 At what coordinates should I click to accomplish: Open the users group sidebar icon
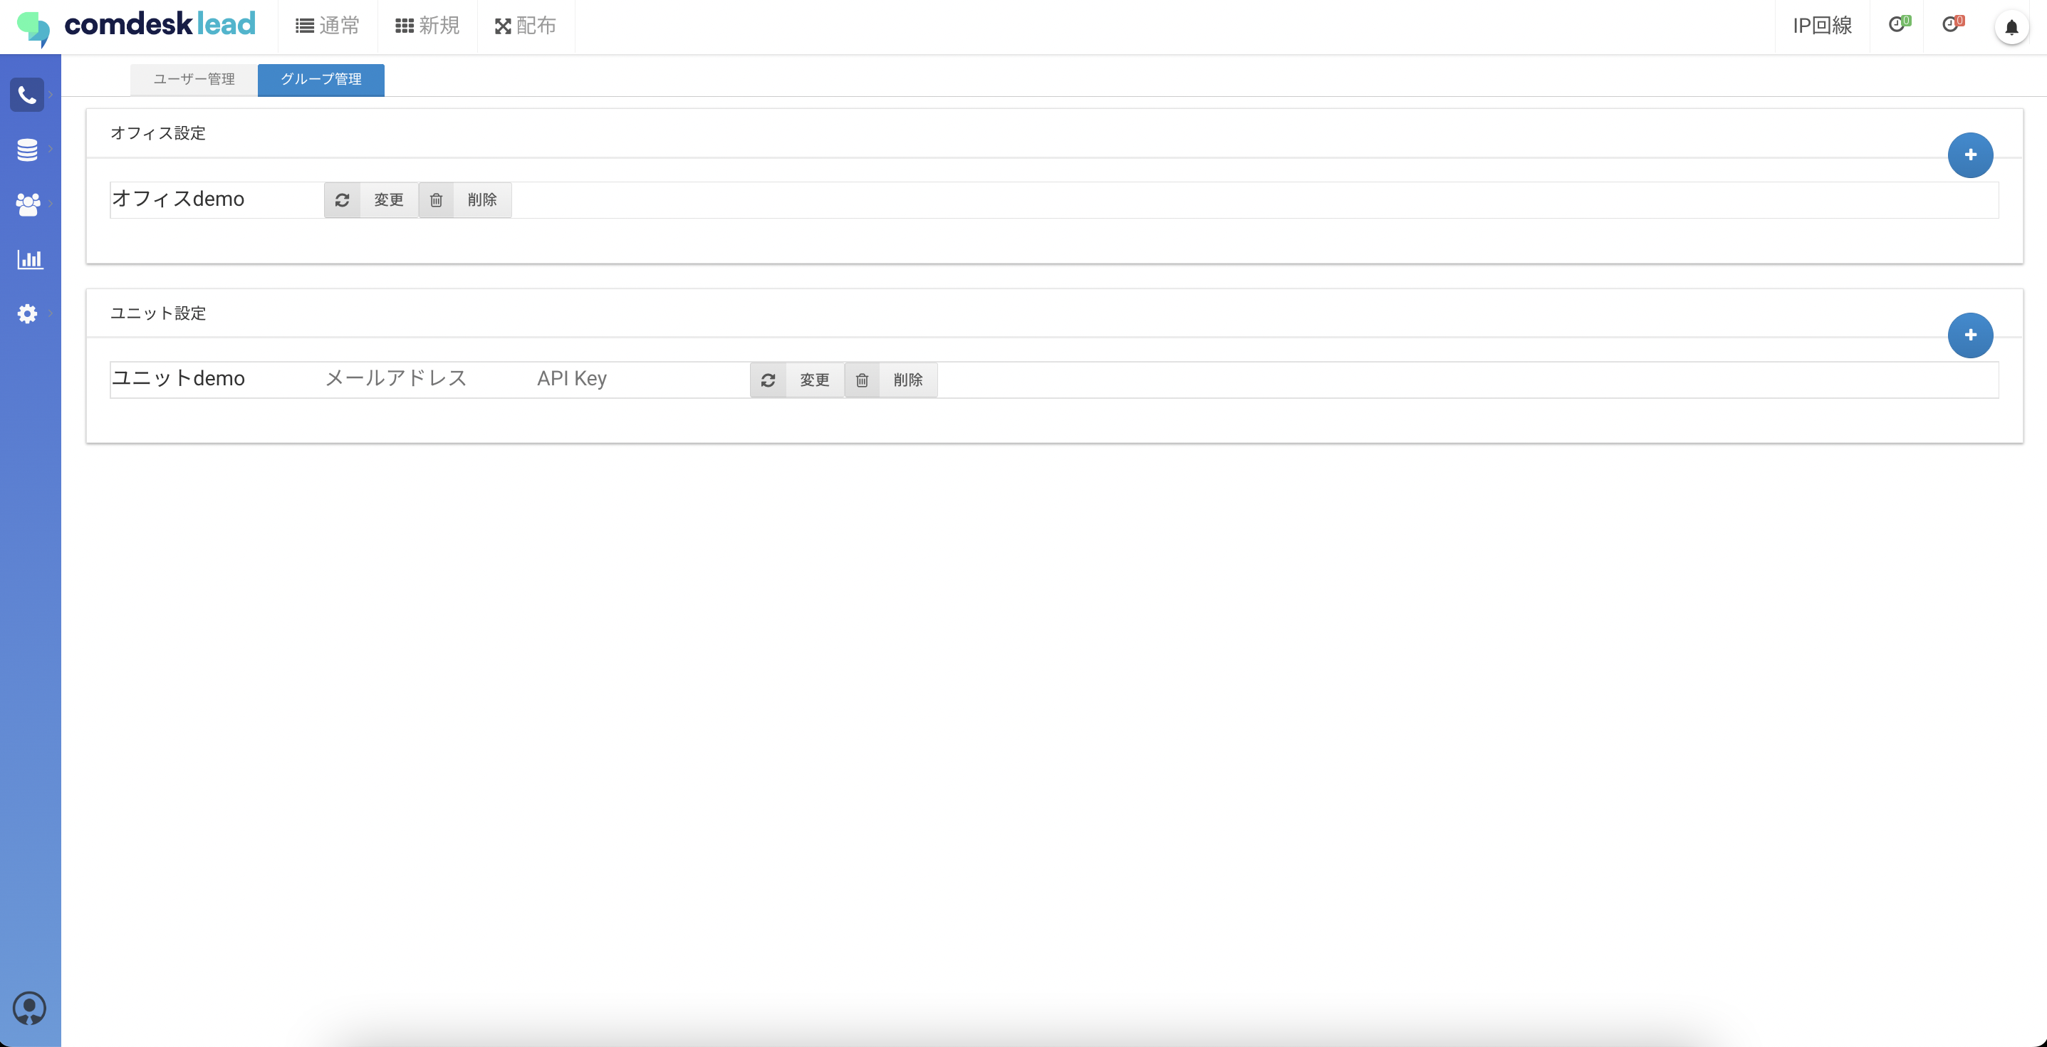(x=27, y=204)
